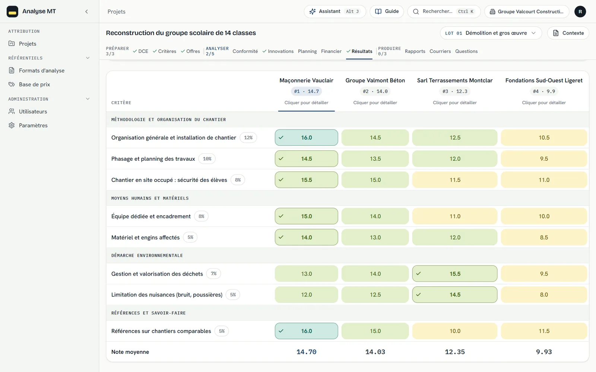Switch to the Planning tab
This screenshot has height=372, width=596.
[x=307, y=51]
